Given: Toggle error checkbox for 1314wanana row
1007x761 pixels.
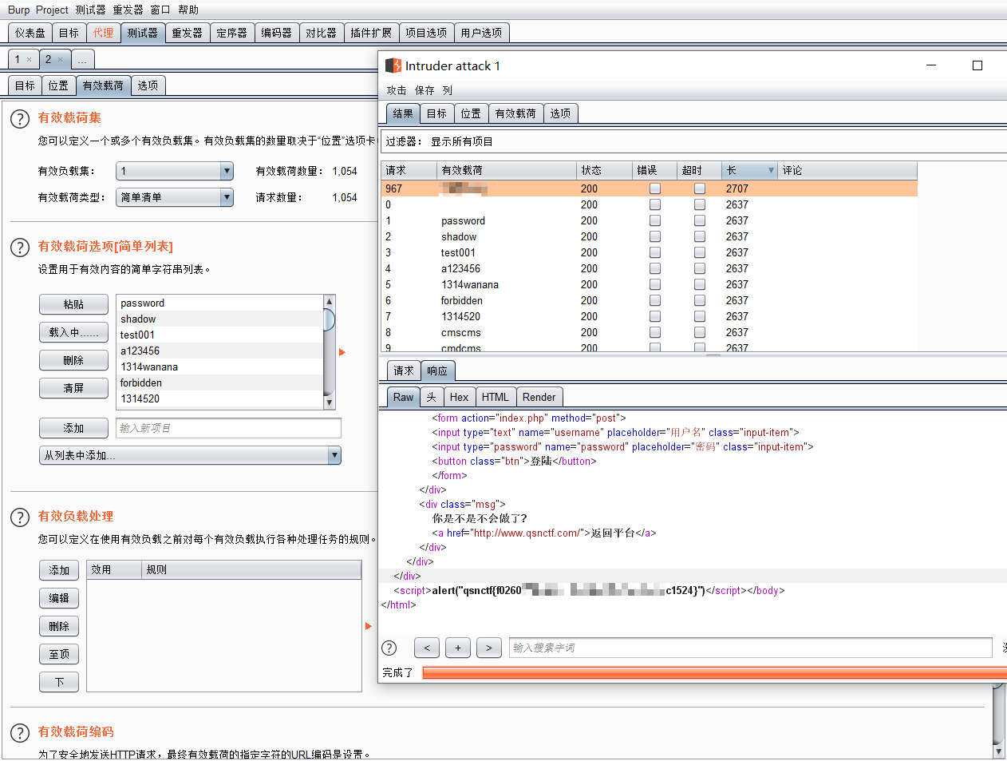Looking at the screenshot, I should coord(655,284).
